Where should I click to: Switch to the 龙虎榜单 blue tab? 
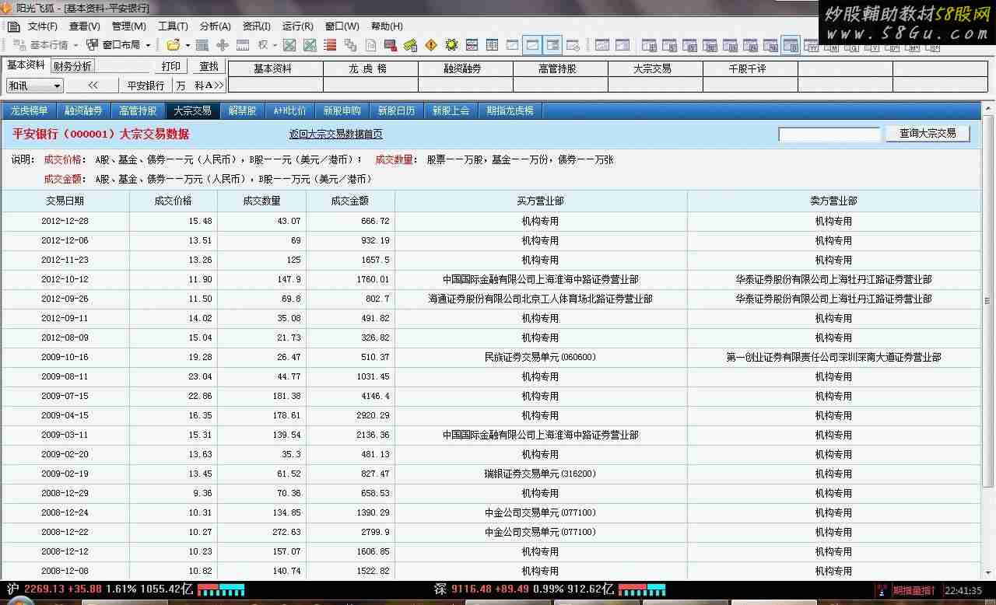click(30, 110)
